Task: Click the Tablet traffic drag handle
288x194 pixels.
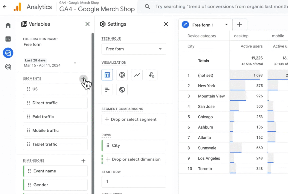Action: pos(28,144)
